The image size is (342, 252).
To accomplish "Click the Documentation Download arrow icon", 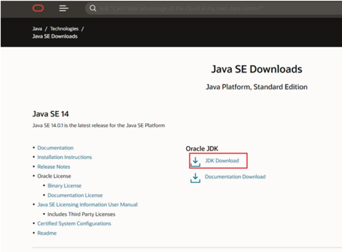I will [196, 177].
